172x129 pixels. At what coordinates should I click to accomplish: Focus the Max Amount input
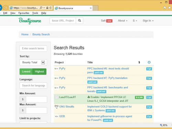(x=36, y=110)
